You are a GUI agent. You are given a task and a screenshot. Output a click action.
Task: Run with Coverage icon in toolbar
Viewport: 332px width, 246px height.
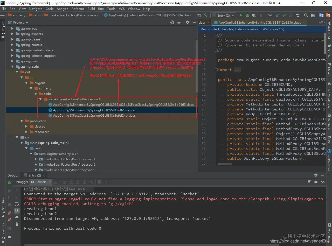[254, 15]
